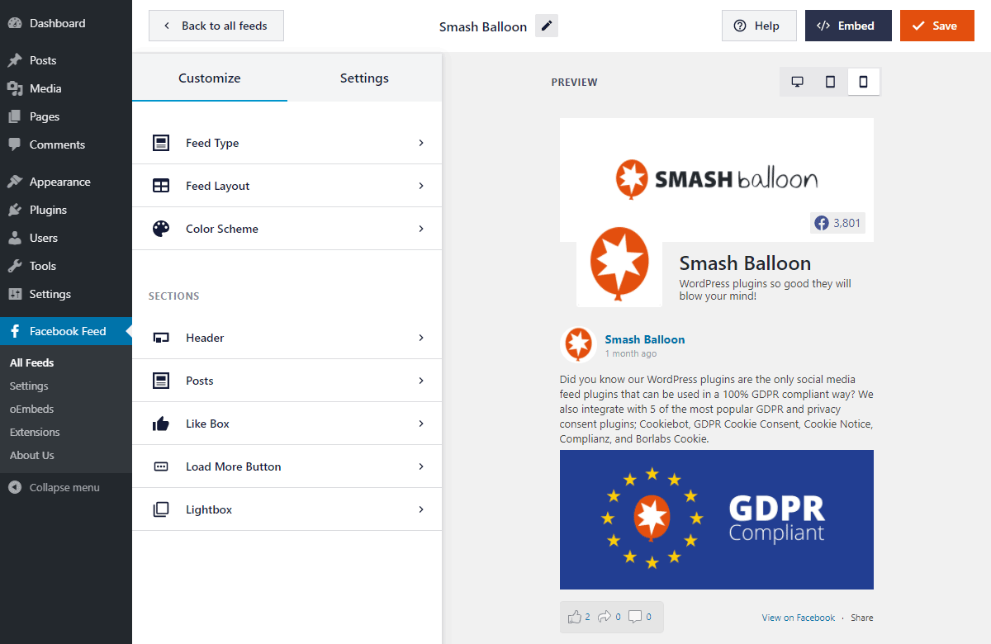Click the Lightbox icon
The width and height of the screenshot is (991, 644).
161,509
